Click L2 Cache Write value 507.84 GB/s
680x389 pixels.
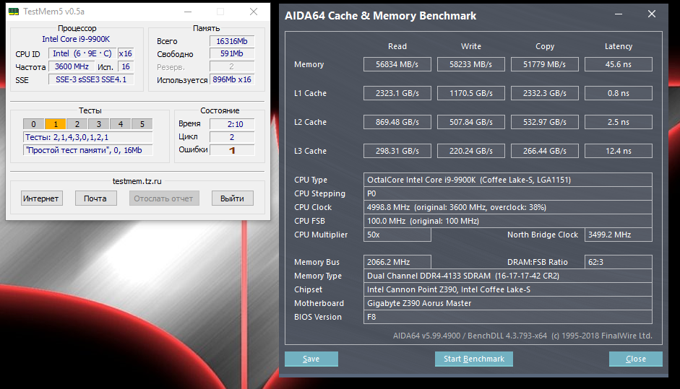(471, 122)
